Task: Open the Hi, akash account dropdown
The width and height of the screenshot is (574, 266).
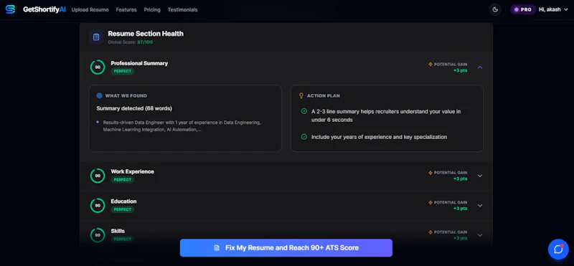Action: point(553,9)
